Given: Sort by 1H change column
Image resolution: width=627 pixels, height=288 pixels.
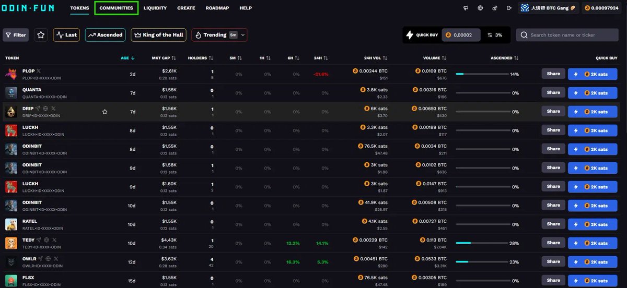Looking at the screenshot, I should [x=265, y=58].
